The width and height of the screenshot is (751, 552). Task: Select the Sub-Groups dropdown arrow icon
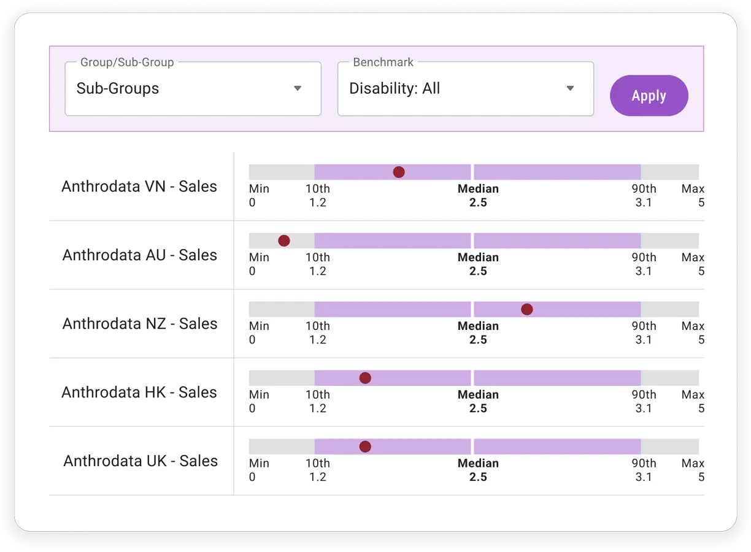click(x=298, y=88)
